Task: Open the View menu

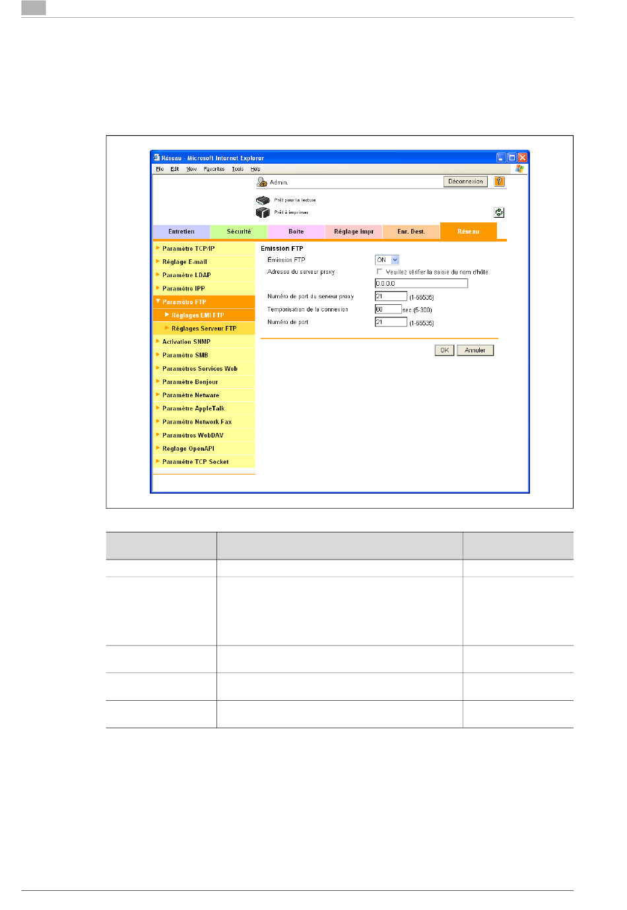Action: (x=191, y=169)
